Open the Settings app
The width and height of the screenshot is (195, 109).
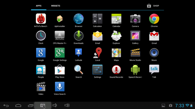click(x=97, y=69)
